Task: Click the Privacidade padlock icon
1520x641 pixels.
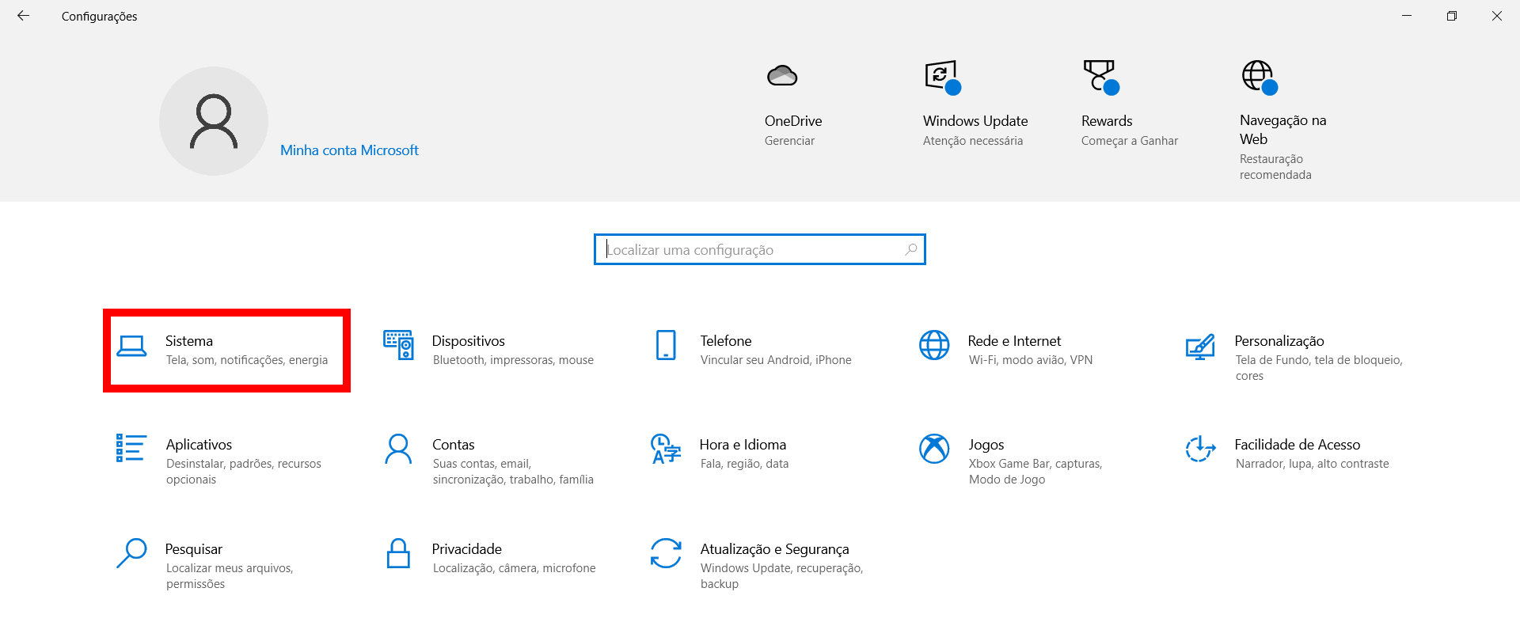Action: (398, 553)
